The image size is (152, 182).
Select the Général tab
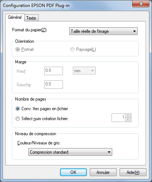point(15,17)
